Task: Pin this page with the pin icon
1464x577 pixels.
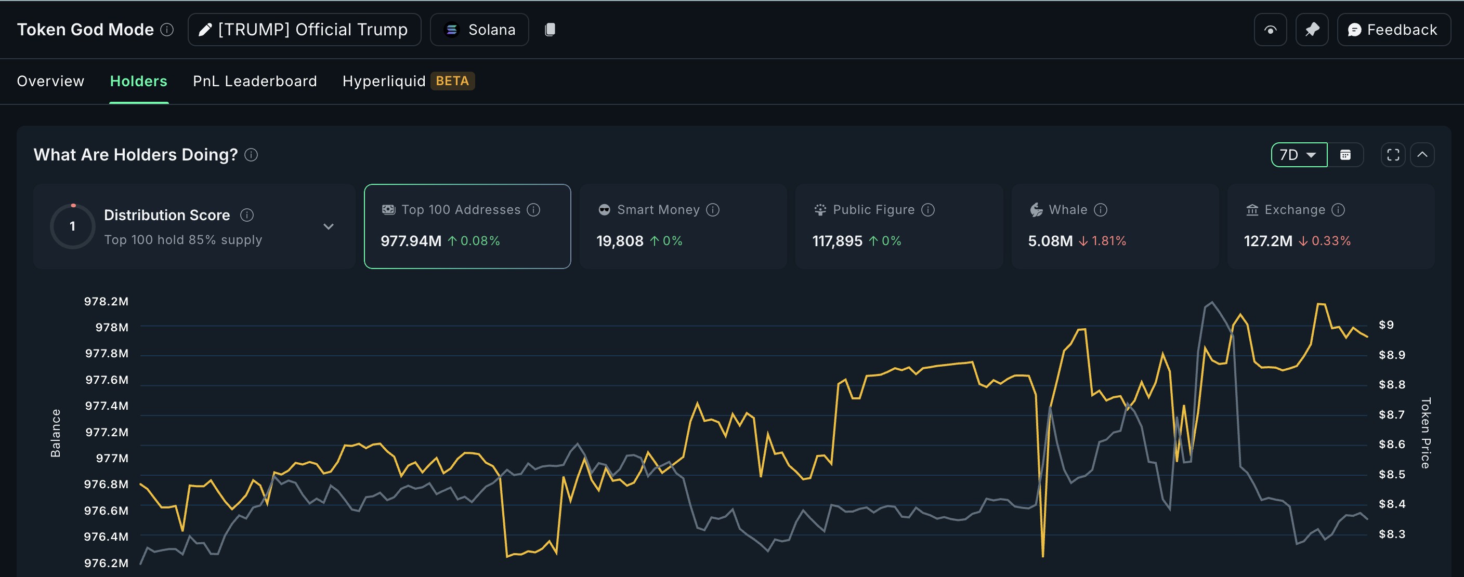Action: tap(1312, 30)
